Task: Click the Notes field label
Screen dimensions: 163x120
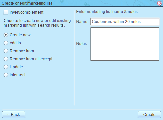Action: [x=81, y=44]
